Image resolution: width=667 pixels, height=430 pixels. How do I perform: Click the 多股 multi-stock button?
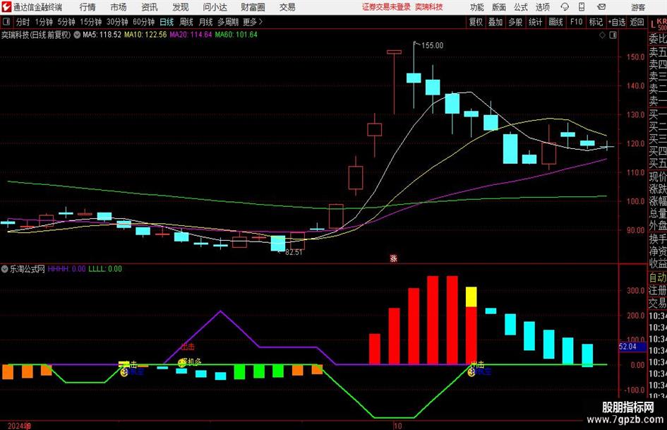pyautogui.click(x=515, y=22)
